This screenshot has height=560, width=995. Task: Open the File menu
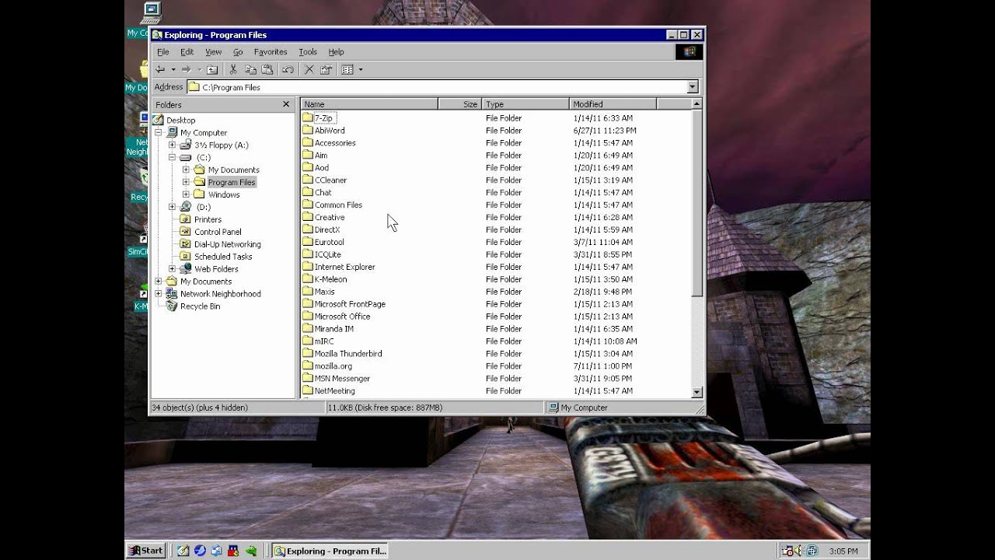click(162, 52)
